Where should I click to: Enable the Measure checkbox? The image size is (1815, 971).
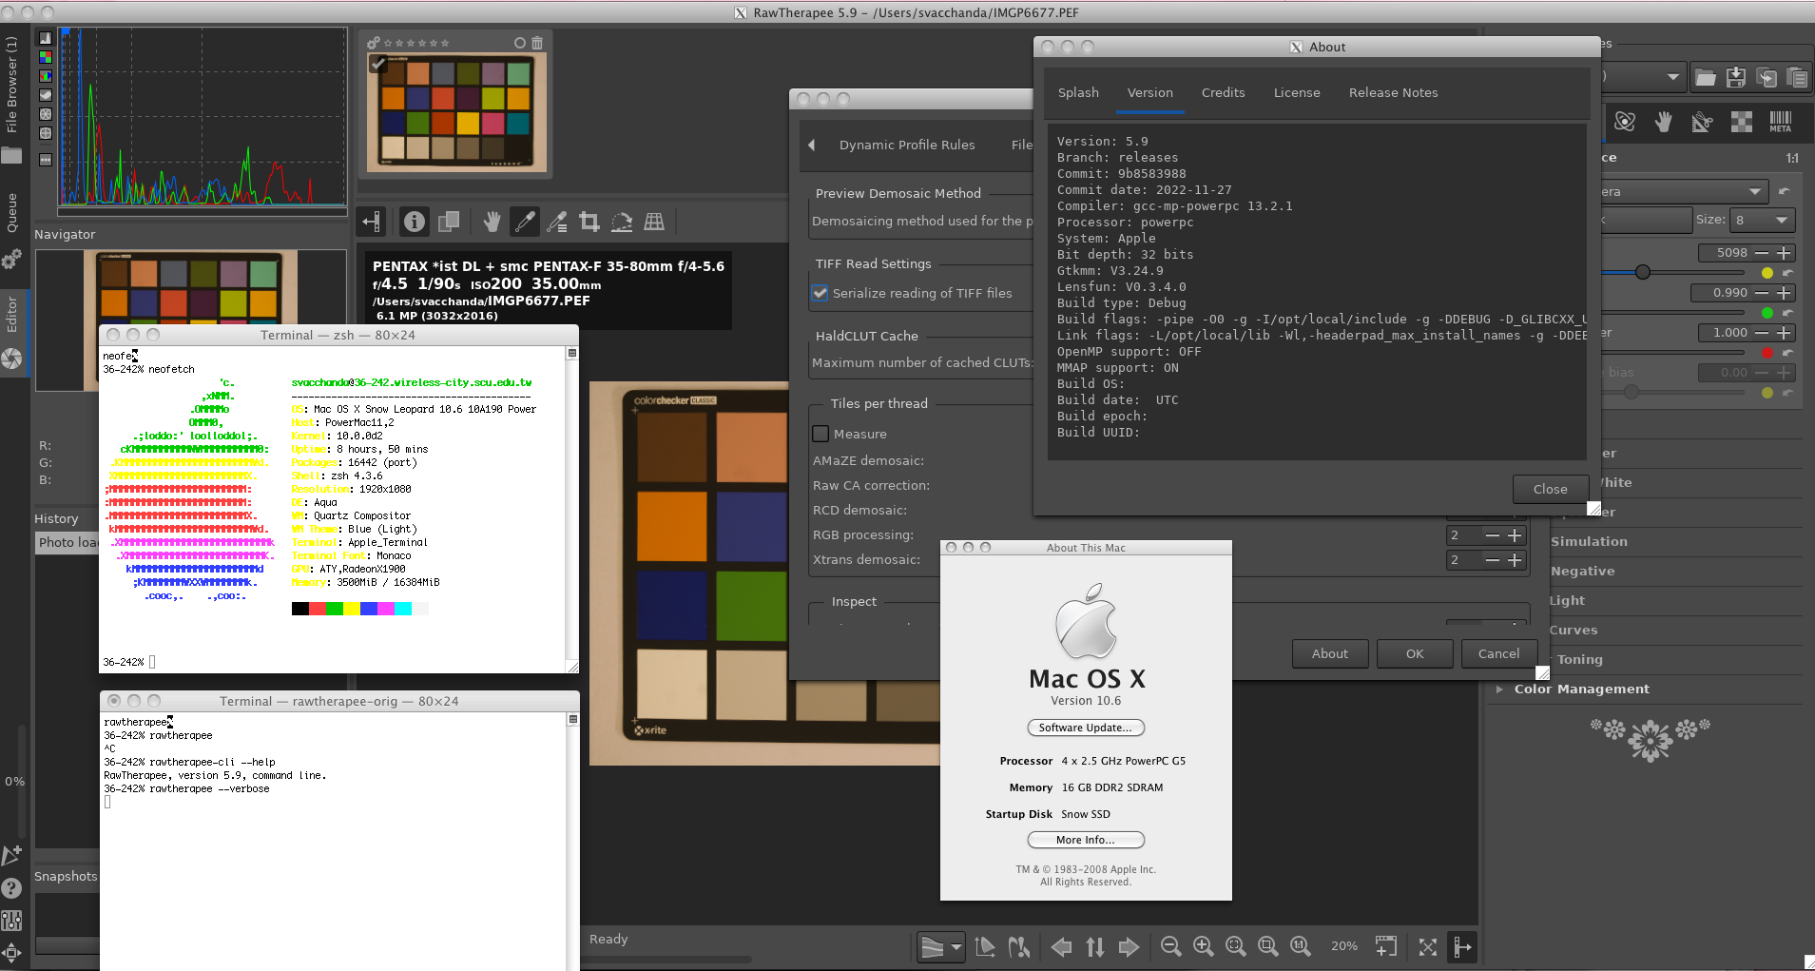click(821, 435)
